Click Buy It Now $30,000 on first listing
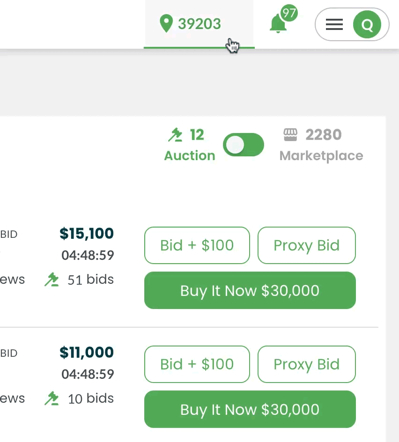Image resolution: width=399 pixels, height=442 pixels. pos(250,290)
